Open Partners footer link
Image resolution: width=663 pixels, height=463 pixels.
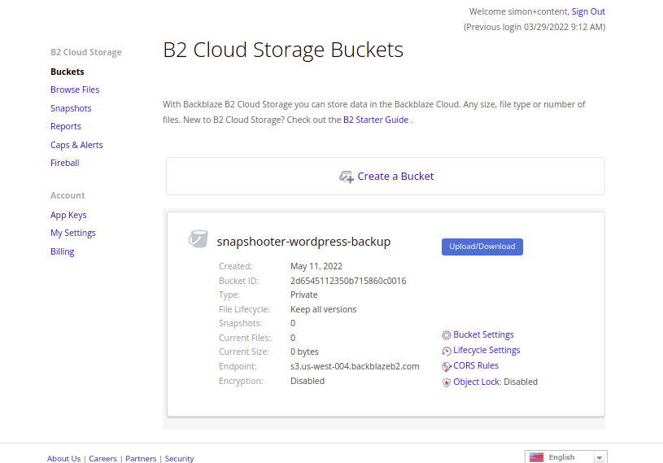click(x=141, y=458)
